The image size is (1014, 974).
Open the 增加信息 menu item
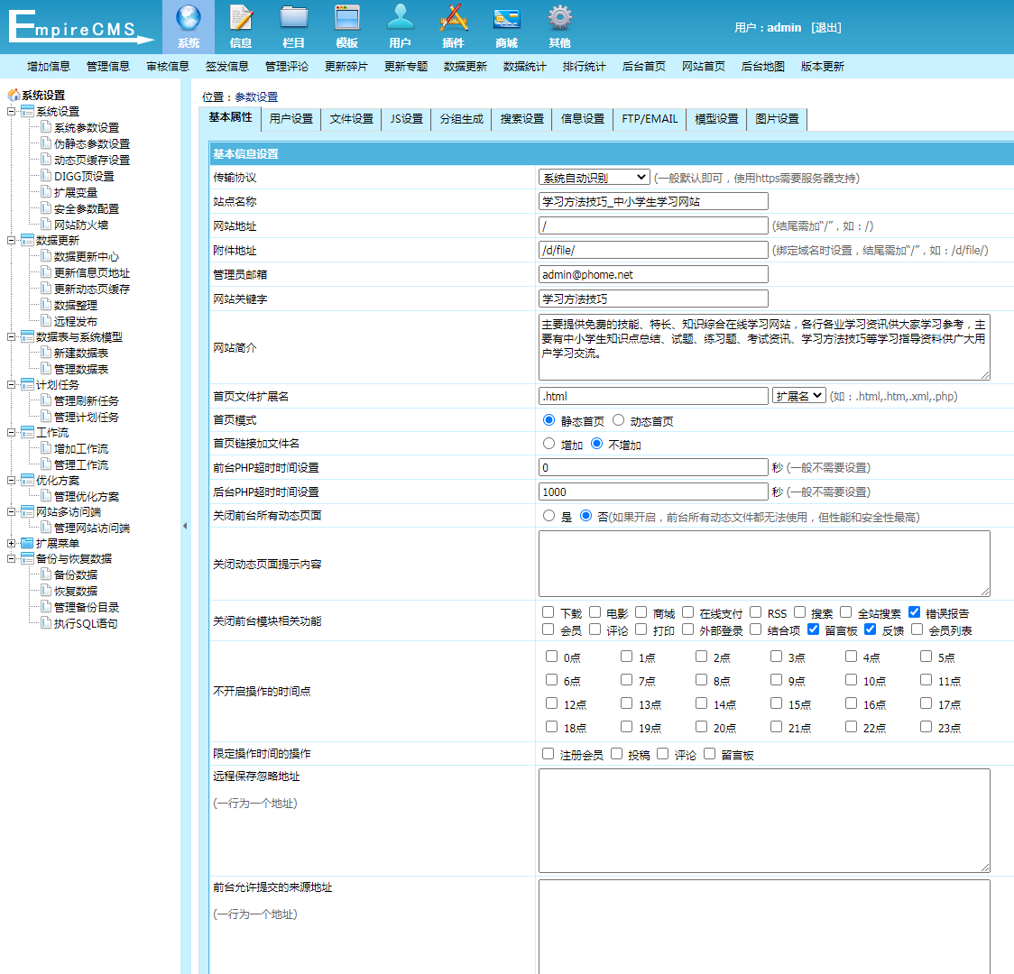pos(49,66)
